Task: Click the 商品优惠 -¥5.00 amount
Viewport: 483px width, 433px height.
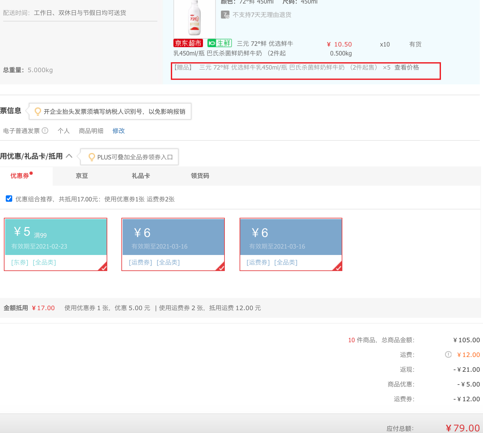Action: (469, 384)
